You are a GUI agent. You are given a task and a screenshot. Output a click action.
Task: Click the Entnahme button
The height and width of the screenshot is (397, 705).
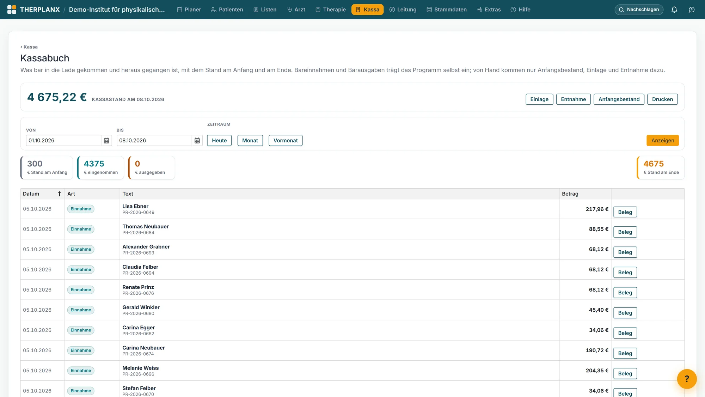tap(573, 99)
